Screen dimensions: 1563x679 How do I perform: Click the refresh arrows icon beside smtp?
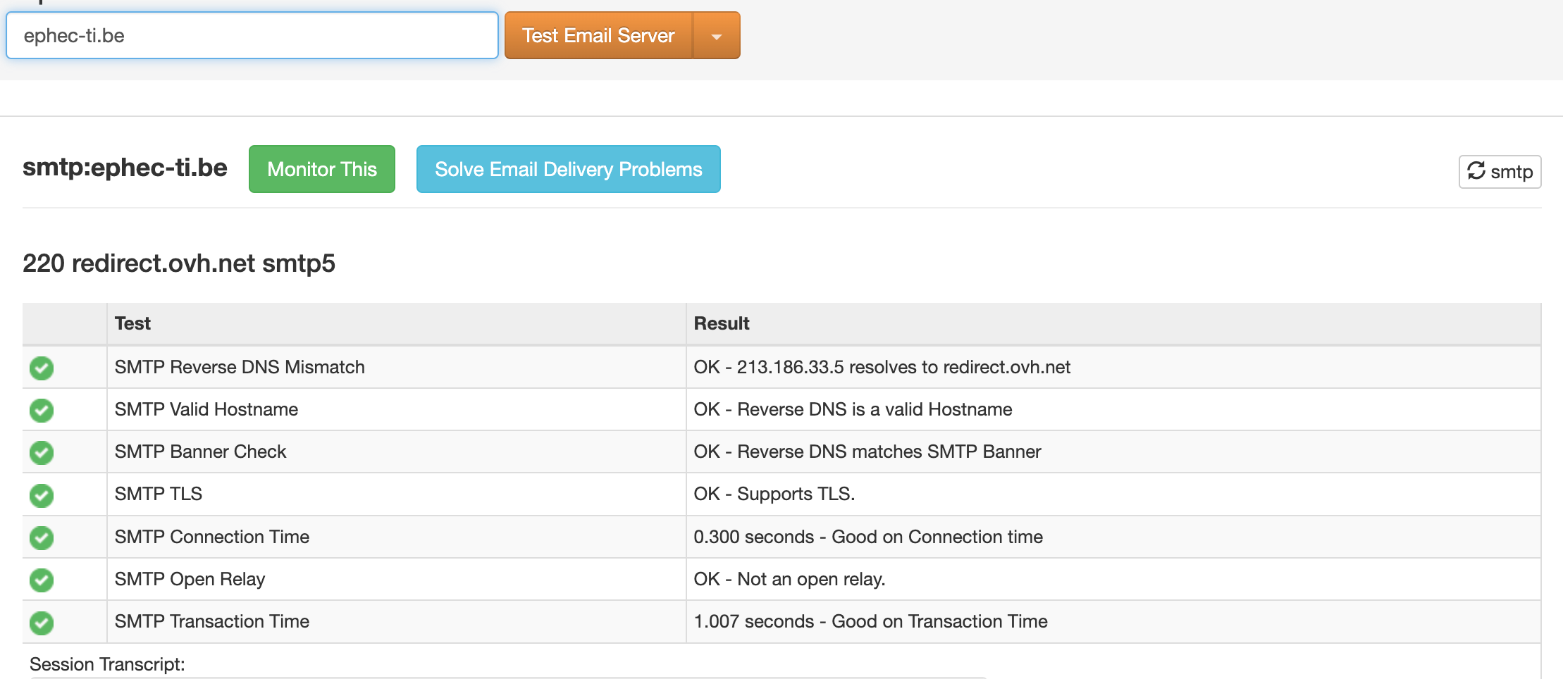1476,171
